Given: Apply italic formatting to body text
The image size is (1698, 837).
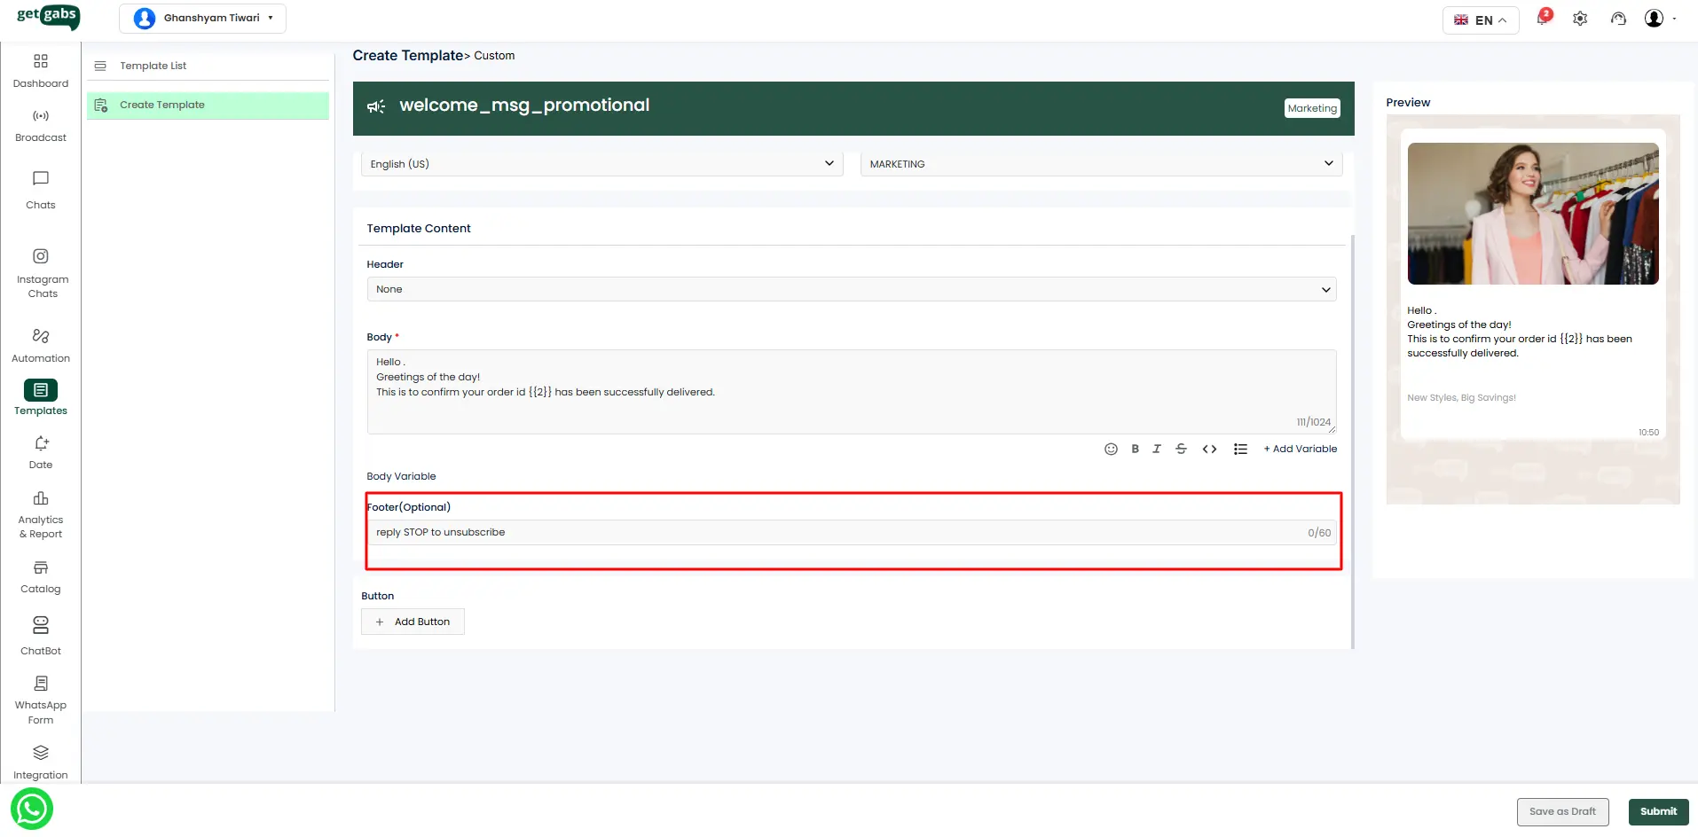Looking at the screenshot, I should click(1157, 450).
